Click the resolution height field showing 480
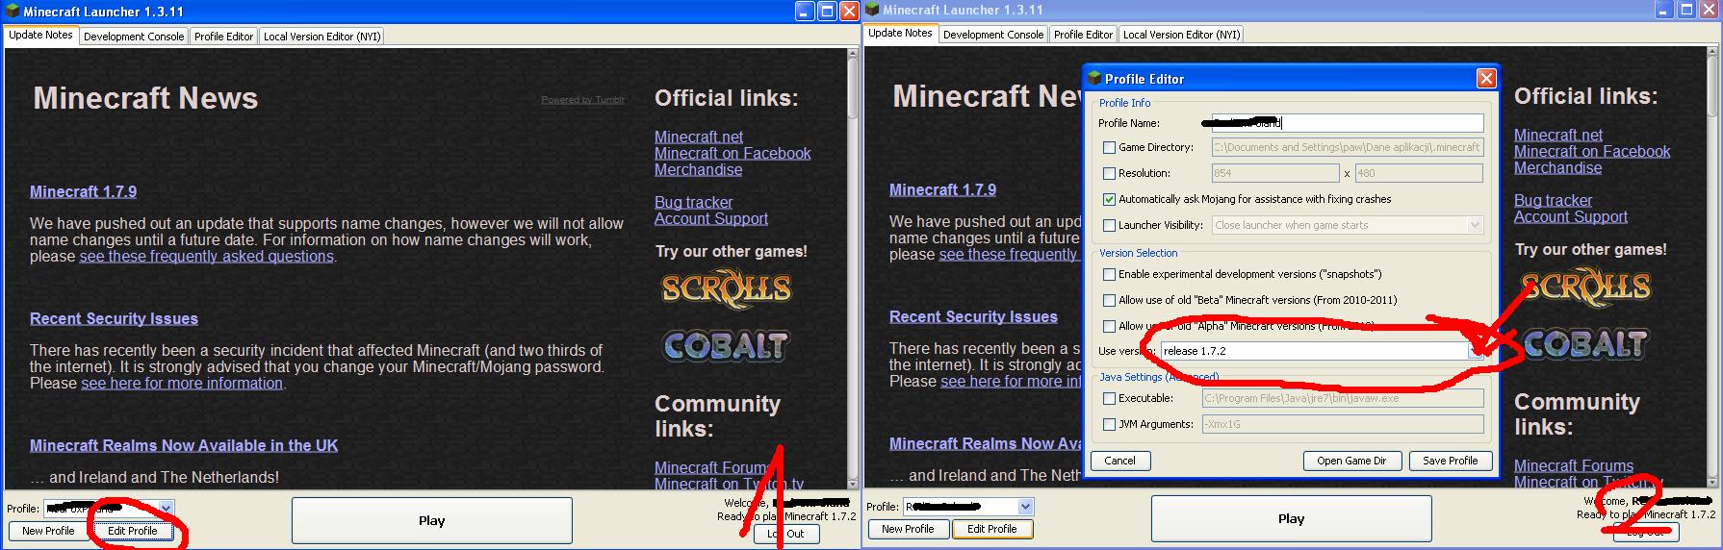Viewport: 1723px width, 550px height. [x=1419, y=173]
